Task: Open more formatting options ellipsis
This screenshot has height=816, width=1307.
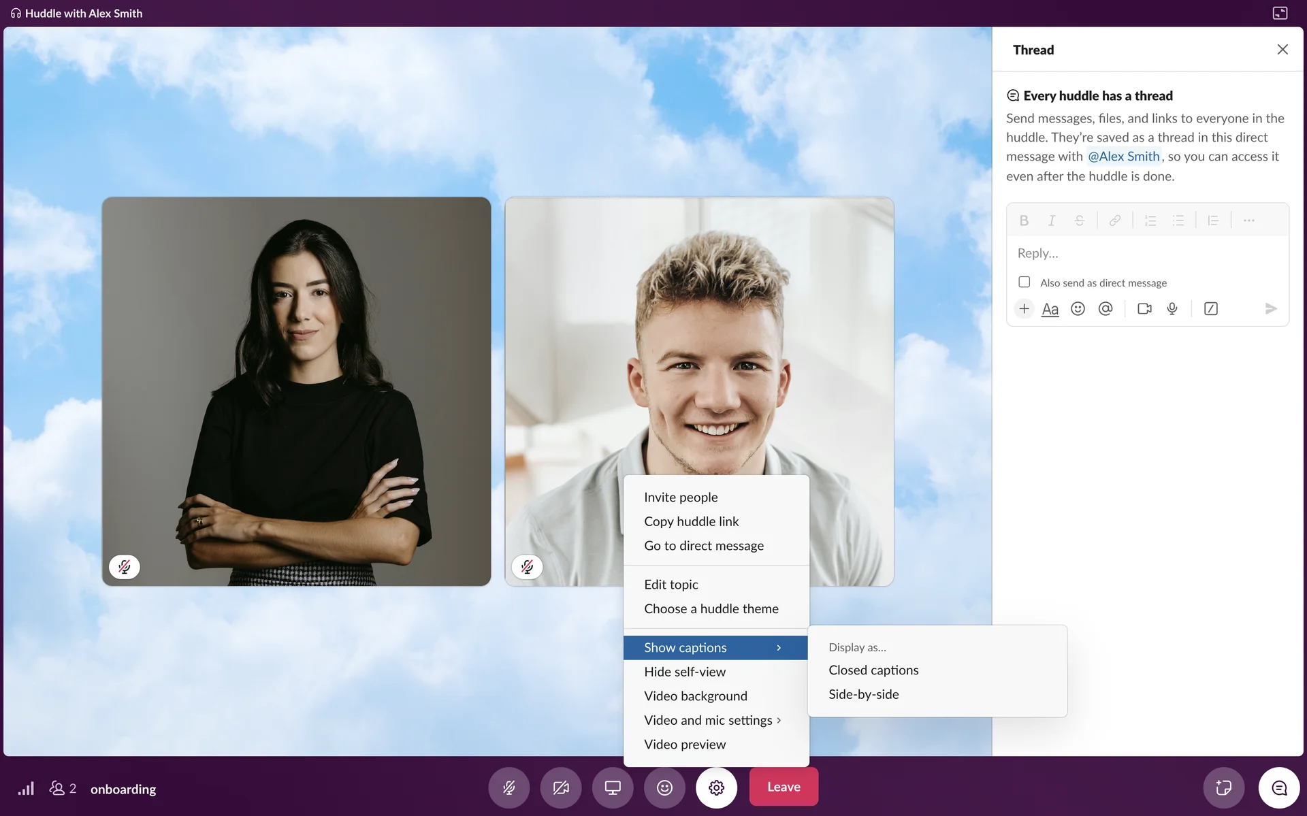Action: tap(1248, 221)
